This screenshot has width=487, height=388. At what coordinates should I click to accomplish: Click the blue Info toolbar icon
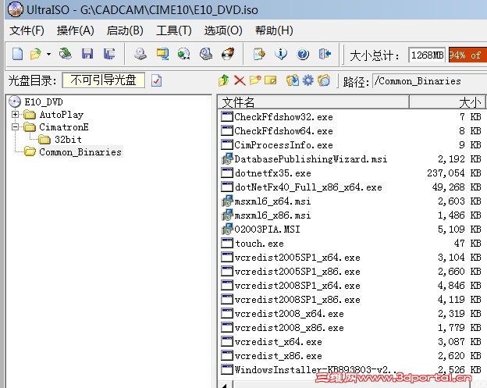coord(281,54)
